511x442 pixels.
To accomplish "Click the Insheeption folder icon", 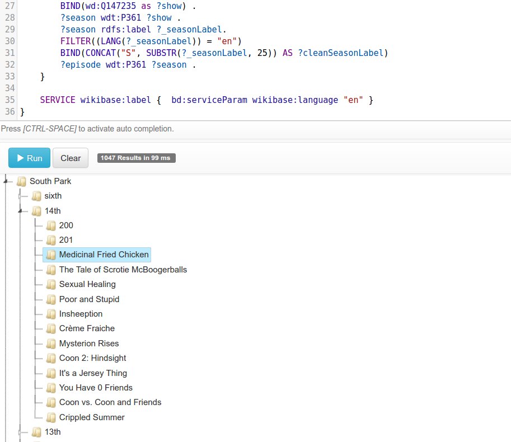I will click(51, 314).
